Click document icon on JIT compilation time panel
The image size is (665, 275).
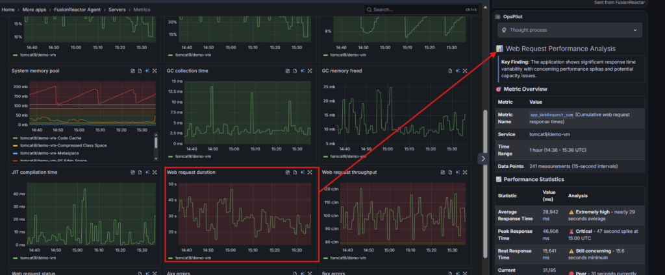140,173
